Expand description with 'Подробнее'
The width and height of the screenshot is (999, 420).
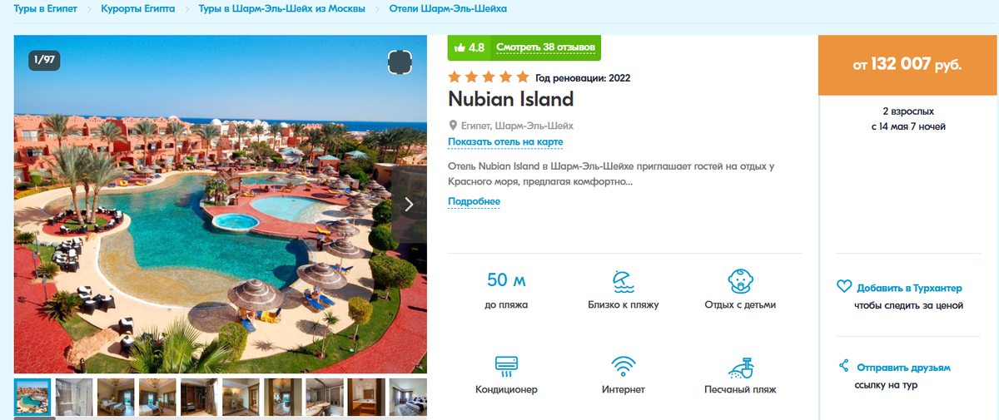[x=474, y=202]
